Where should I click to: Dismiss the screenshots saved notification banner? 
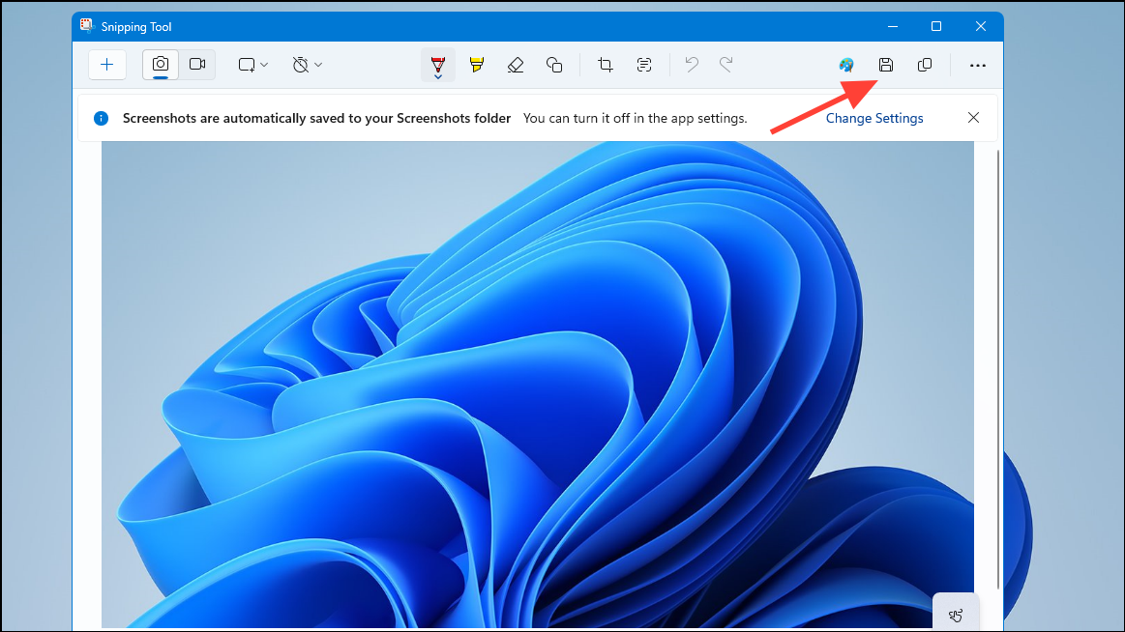pyautogui.click(x=973, y=117)
